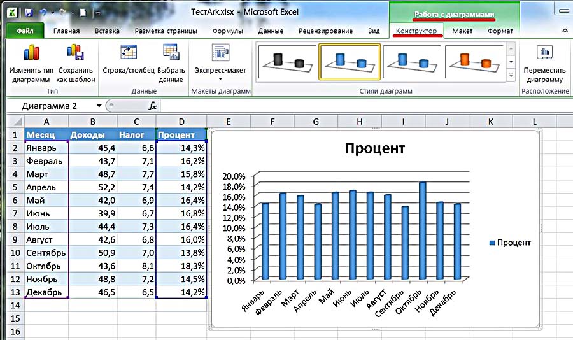Click the Сентябрь axis label in chart
Image resolution: width=573 pixels, height=340 pixels.
389,304
